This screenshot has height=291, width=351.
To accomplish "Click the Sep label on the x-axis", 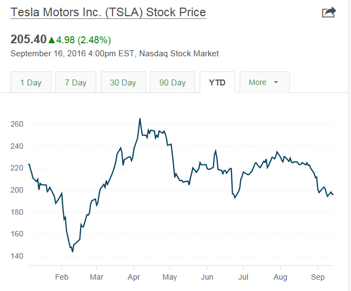I will click(317, 277).
